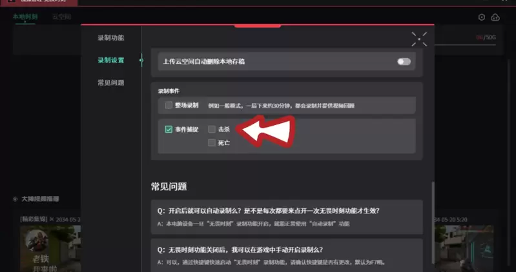Open the right-side recommended video thumbnail
Image resolution: width=516 pixels, height=272 pixels.
tap(464, 248)
